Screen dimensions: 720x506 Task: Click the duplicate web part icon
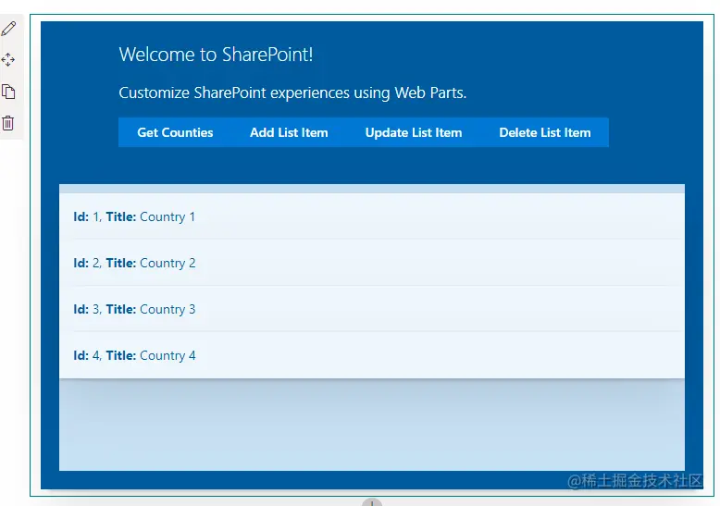(8, 92)
